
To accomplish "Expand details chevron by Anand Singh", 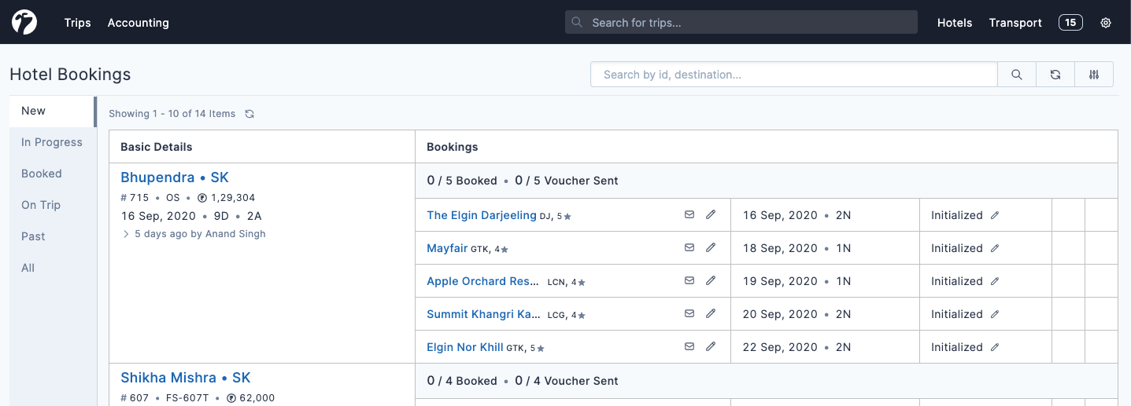I will coord(125,234).
